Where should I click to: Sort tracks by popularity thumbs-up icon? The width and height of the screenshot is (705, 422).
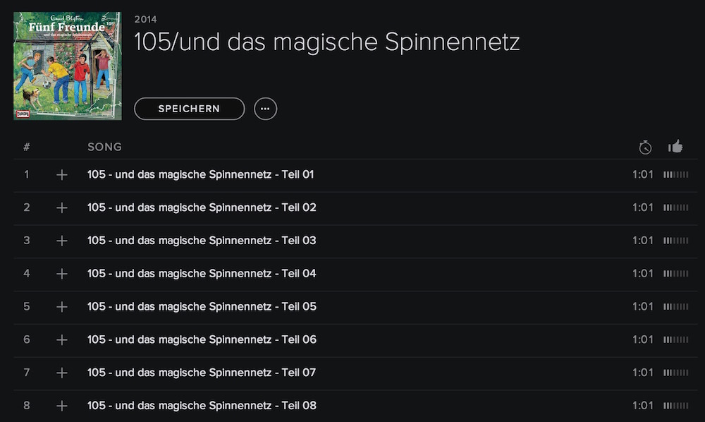[675, 146]
